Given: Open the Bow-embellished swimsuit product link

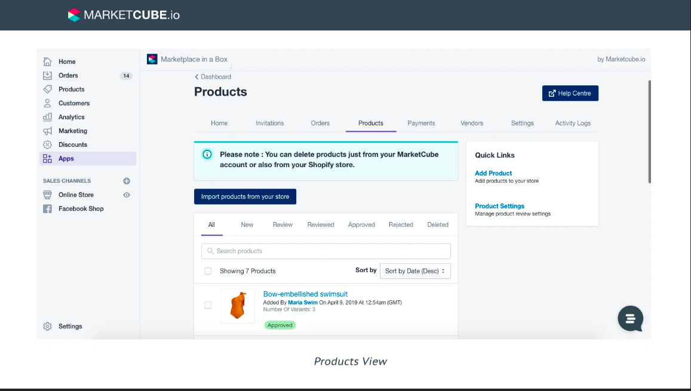Looking at the screenshot, I should [x=305, y=294].
